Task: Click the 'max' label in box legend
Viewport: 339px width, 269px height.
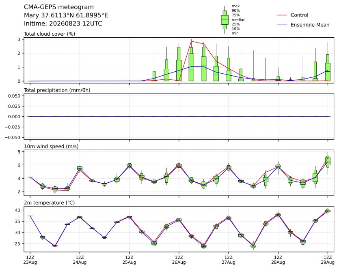Action: point(235,6)
